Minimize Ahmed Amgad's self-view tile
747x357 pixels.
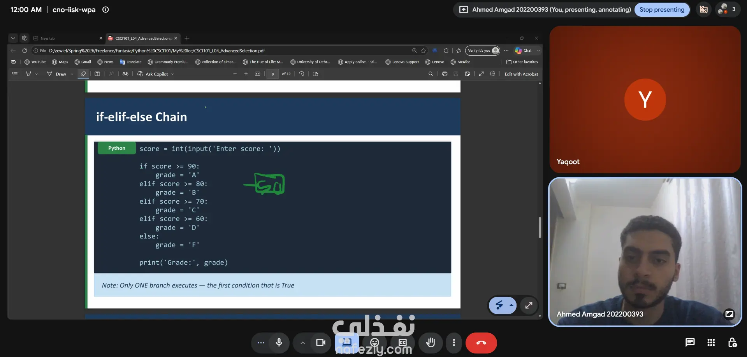729,314
